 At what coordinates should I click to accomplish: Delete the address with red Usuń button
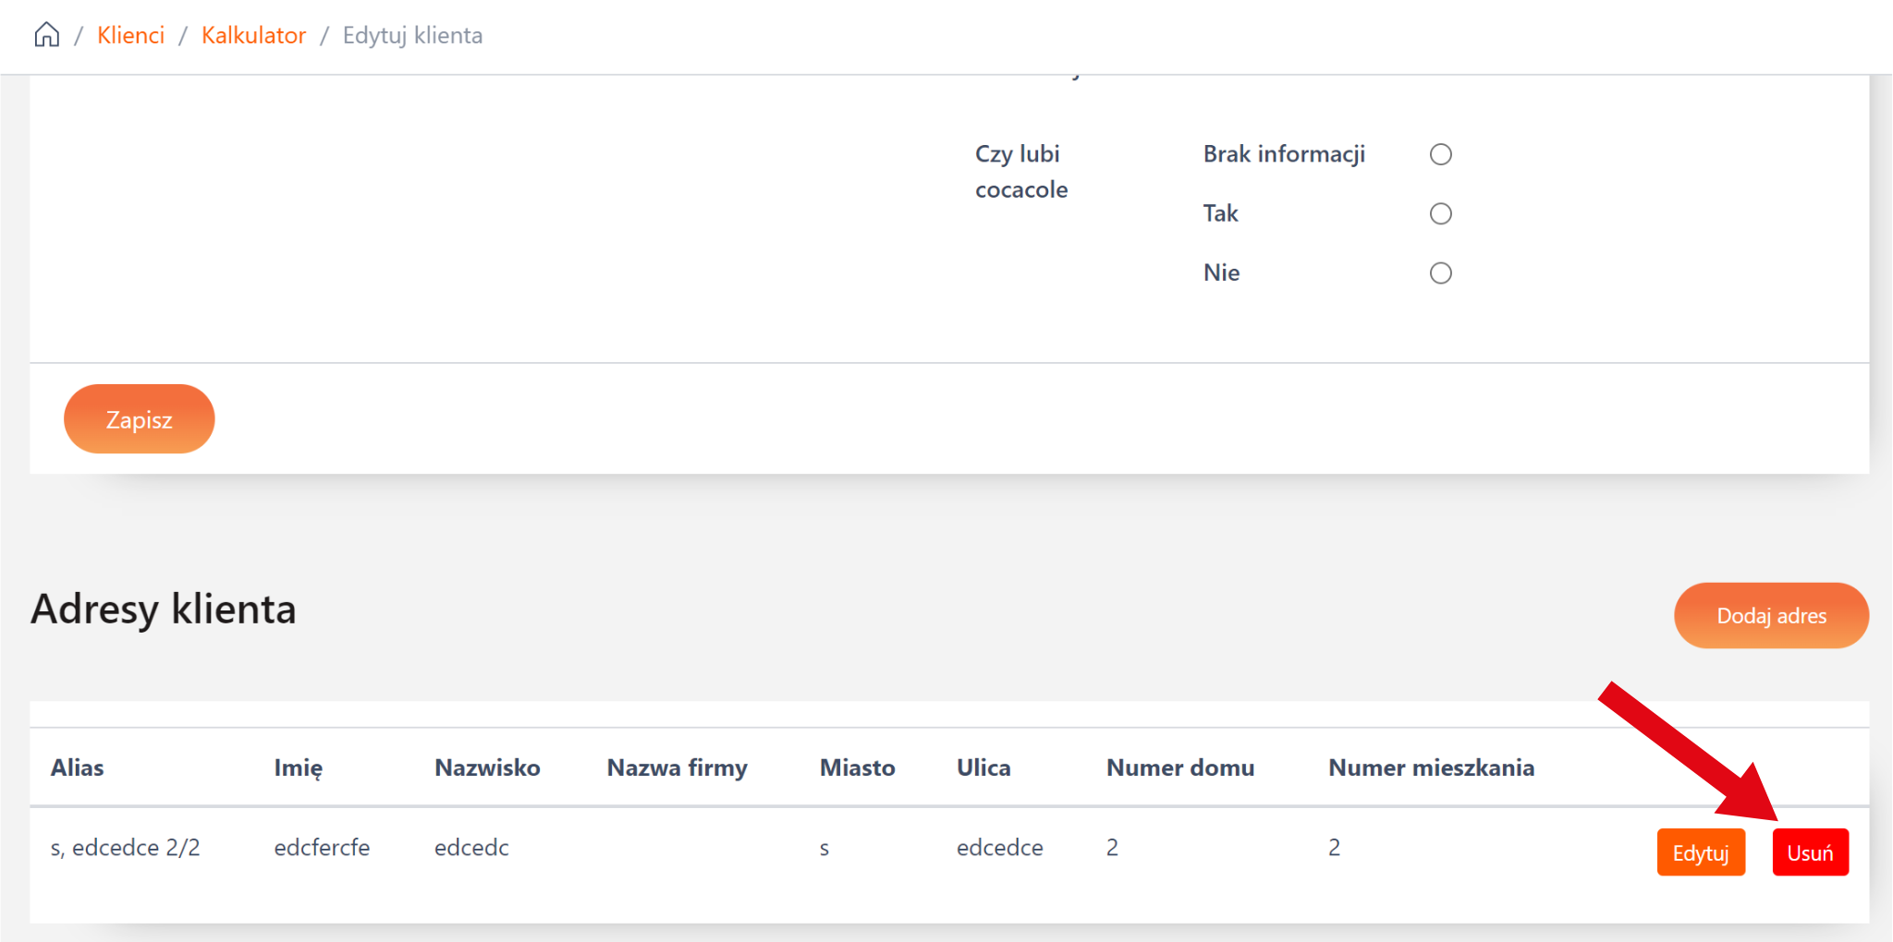[1809, 851]
